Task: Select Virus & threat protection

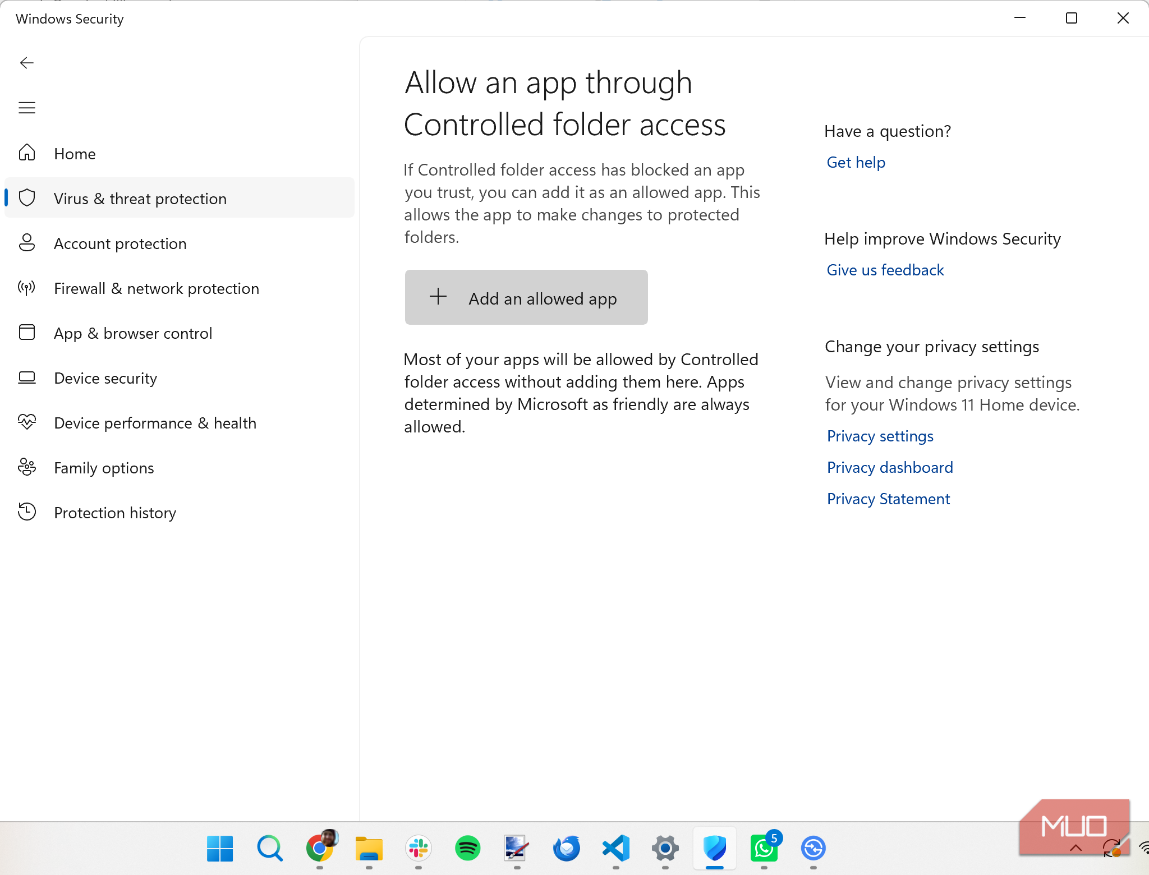Action: coord(180,198)
